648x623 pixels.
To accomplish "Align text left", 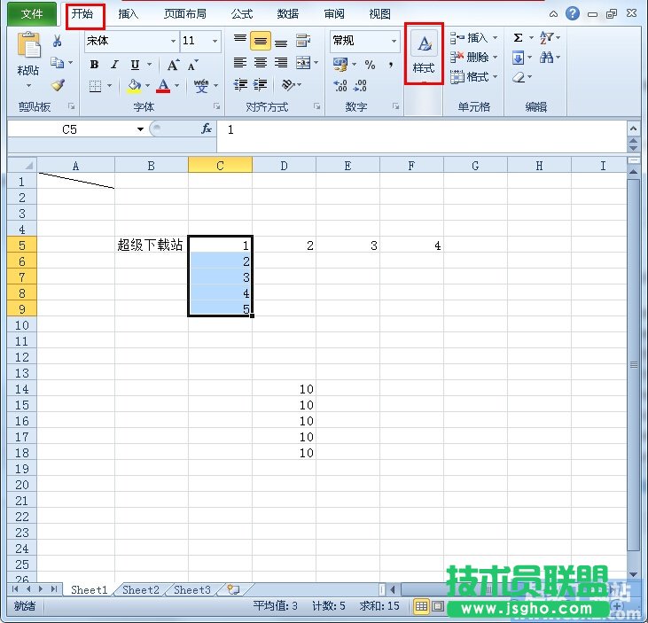I will pos(240,62).
